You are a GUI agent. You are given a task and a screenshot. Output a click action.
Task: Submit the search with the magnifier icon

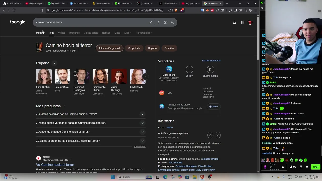point(172,22)
